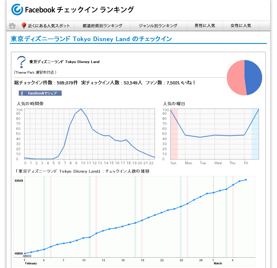Click the pink segment of the pie chart
The image size is (277, 268).
tap(236, 78)
